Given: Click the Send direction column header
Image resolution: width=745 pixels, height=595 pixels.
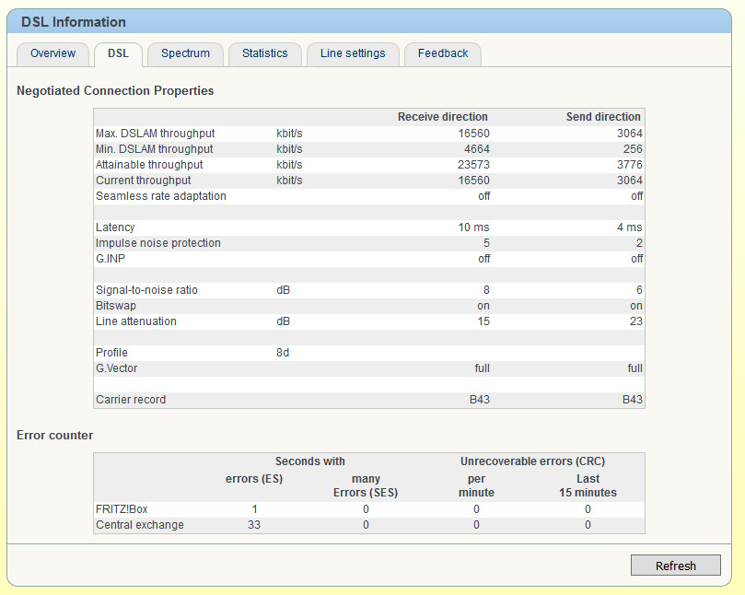Looking at the screenshot, I should click(x=603, y=117).
